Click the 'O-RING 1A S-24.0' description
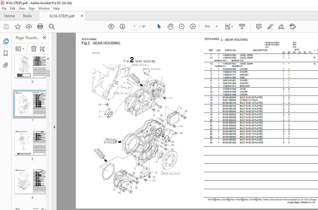The height and width of the screenshot is (210, 318). tap(249, 100)
